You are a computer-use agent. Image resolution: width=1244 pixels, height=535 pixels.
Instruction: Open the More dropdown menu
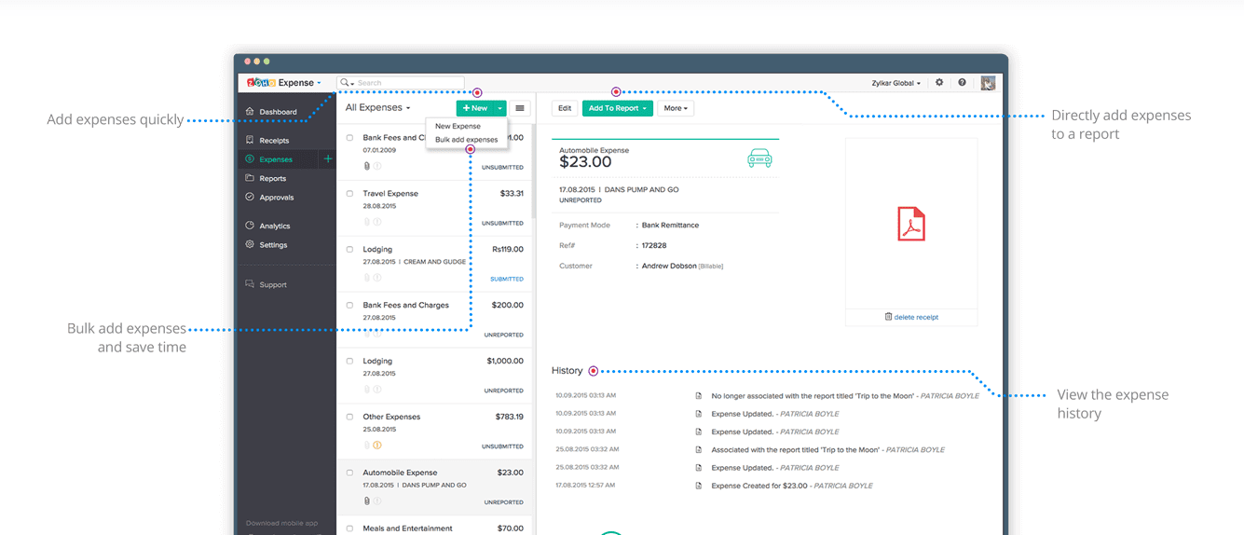[676, 108]
